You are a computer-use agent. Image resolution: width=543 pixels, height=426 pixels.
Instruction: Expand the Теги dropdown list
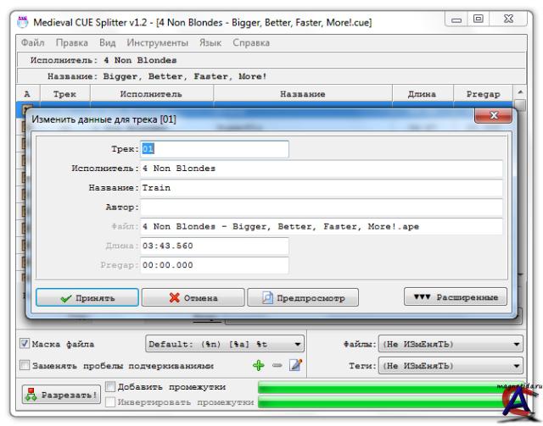pos(451,366)
